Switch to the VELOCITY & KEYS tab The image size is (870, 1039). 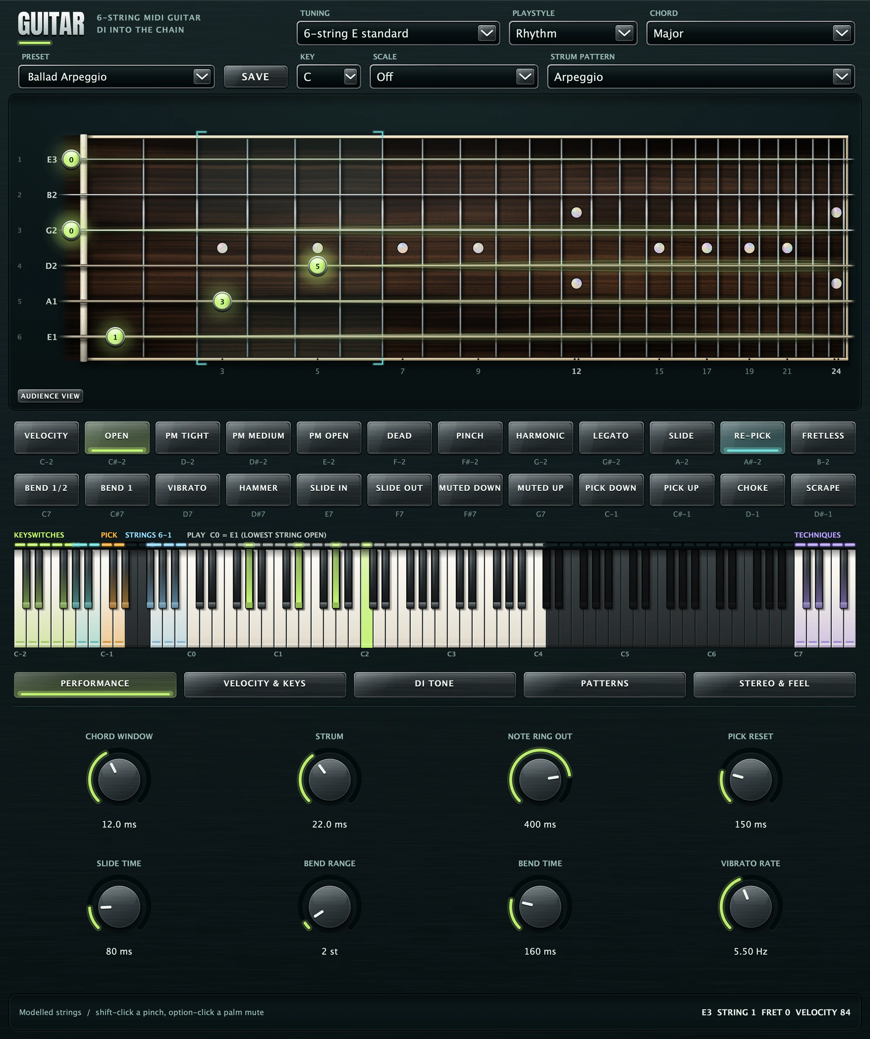[264, 684]
